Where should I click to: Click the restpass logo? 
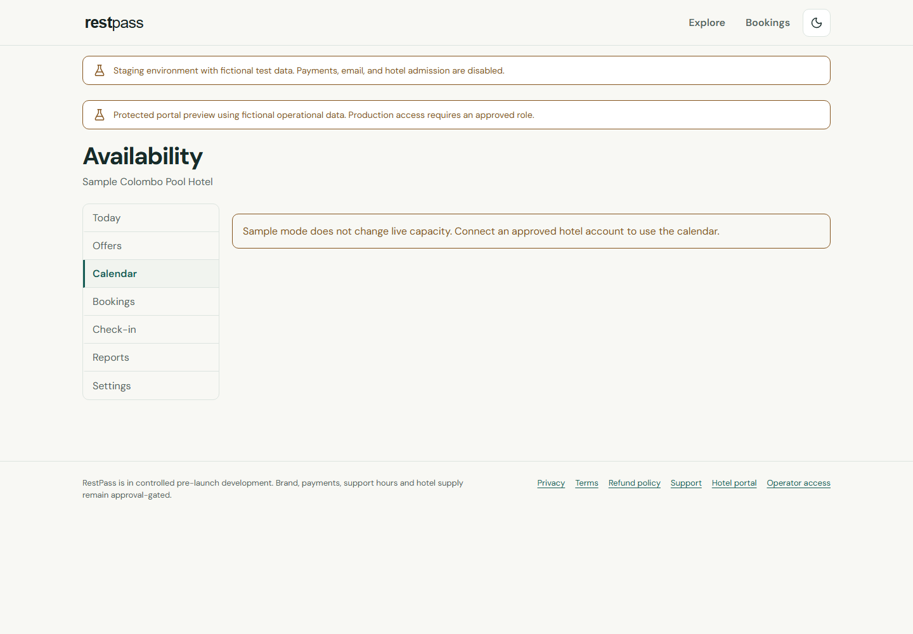(x=114, y=23)
